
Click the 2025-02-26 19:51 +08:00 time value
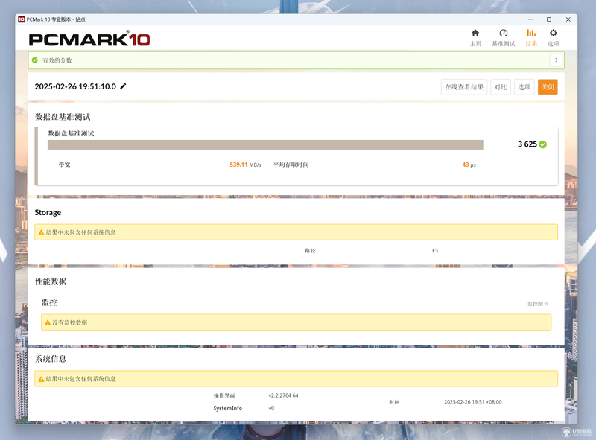473,402
